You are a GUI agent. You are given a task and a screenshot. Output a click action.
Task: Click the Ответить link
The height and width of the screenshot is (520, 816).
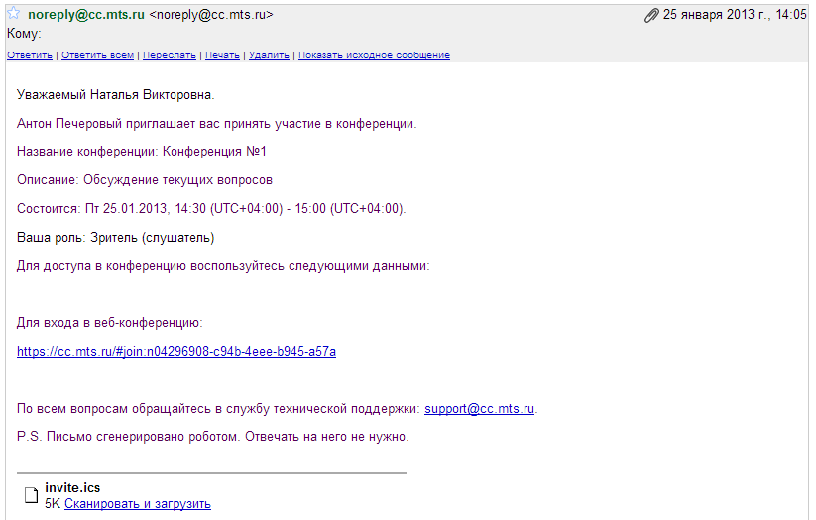30,55
